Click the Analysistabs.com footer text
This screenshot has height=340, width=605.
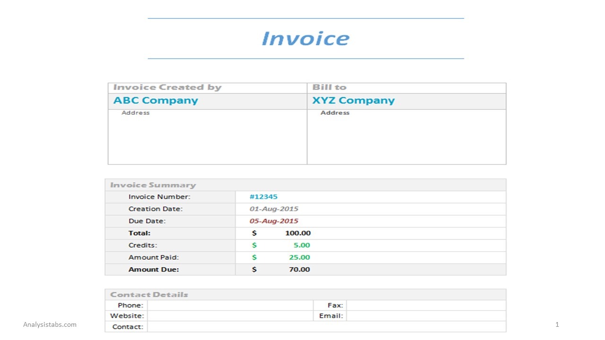pyautogui.click(x=50, y=324)
